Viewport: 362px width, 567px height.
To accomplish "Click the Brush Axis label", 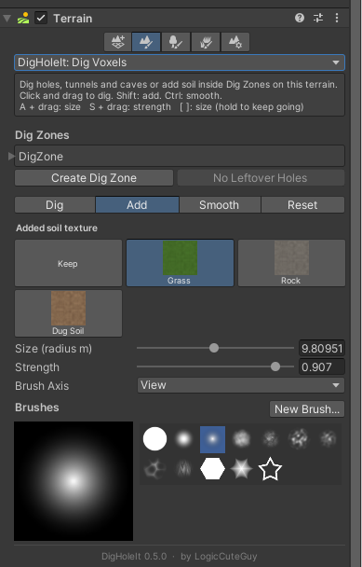I will 42,386.
